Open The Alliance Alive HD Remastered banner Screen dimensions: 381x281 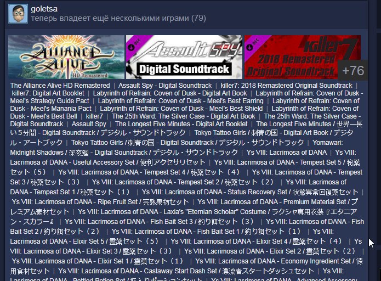tap(66, 57)
